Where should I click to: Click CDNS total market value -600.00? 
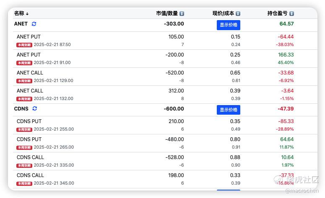tap(174, 108)
